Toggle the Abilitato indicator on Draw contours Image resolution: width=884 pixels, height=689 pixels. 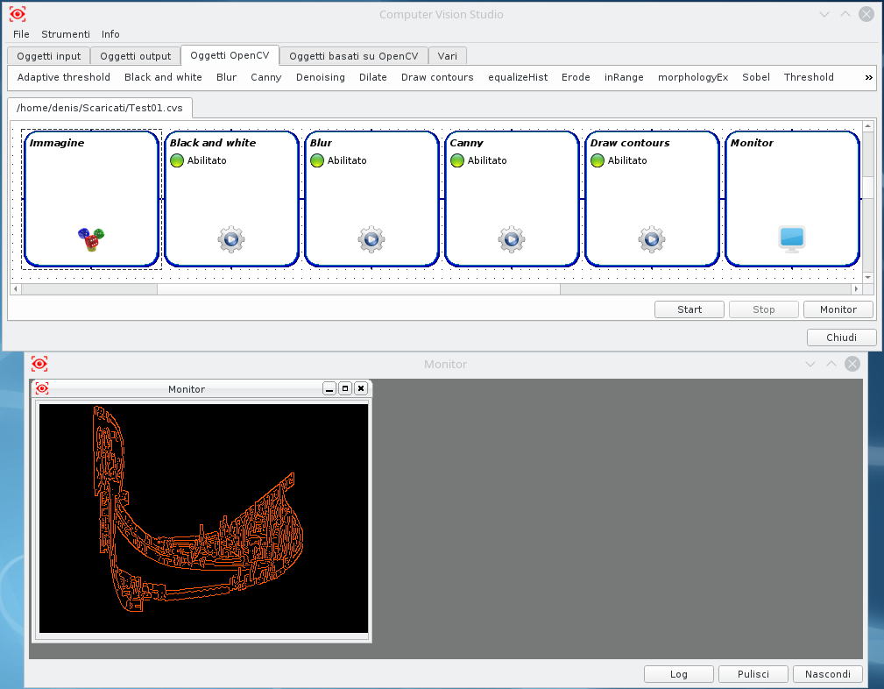598,160
